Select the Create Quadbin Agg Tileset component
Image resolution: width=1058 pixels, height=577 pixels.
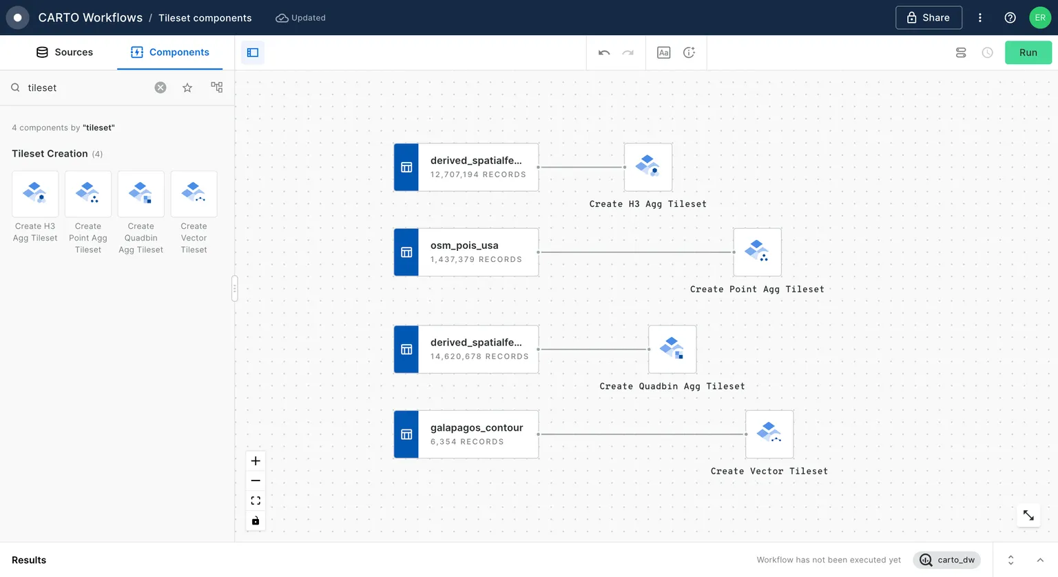point(141,194)
